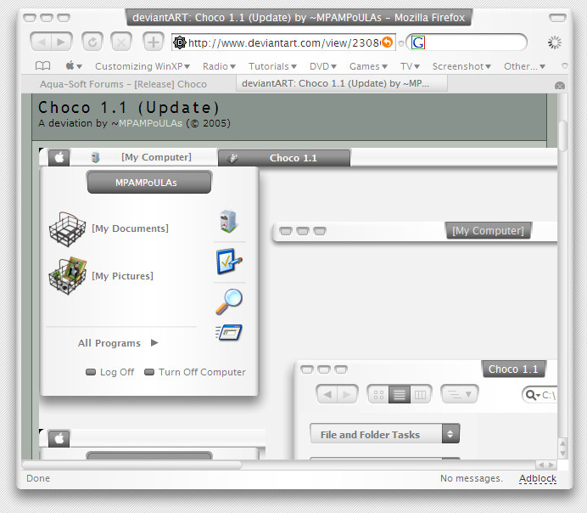The width and height of the screenshot is (587, 513).
Task: Click the MPAMPoULAs user name button
Action: click(x=149, y=183)
